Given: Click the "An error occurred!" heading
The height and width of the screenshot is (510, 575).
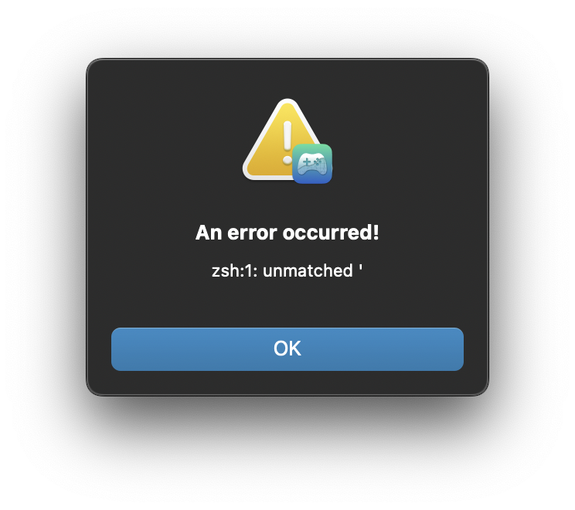Looking at the screenshot, I should click(287, 233).
